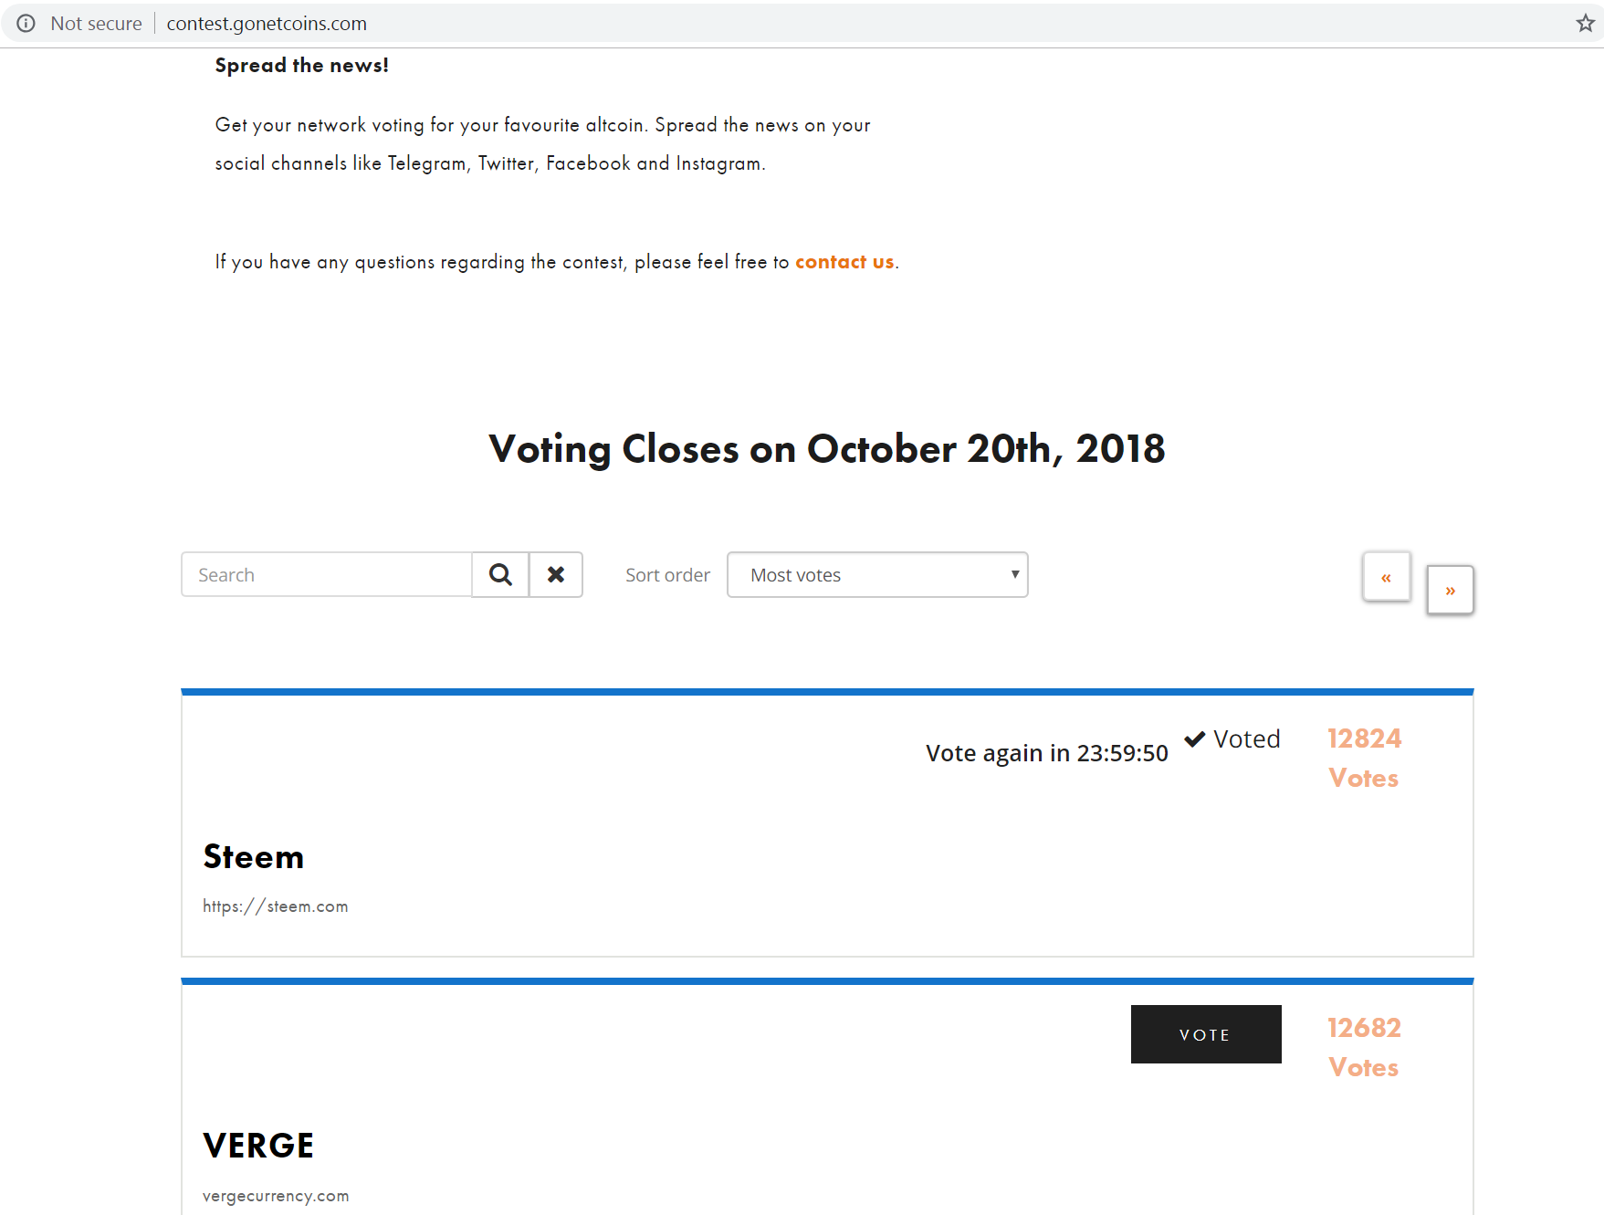Vote for VERGE with the VOTE button
The height and width of the screenshot is (1215, 1604).
click(1206, 1034)
